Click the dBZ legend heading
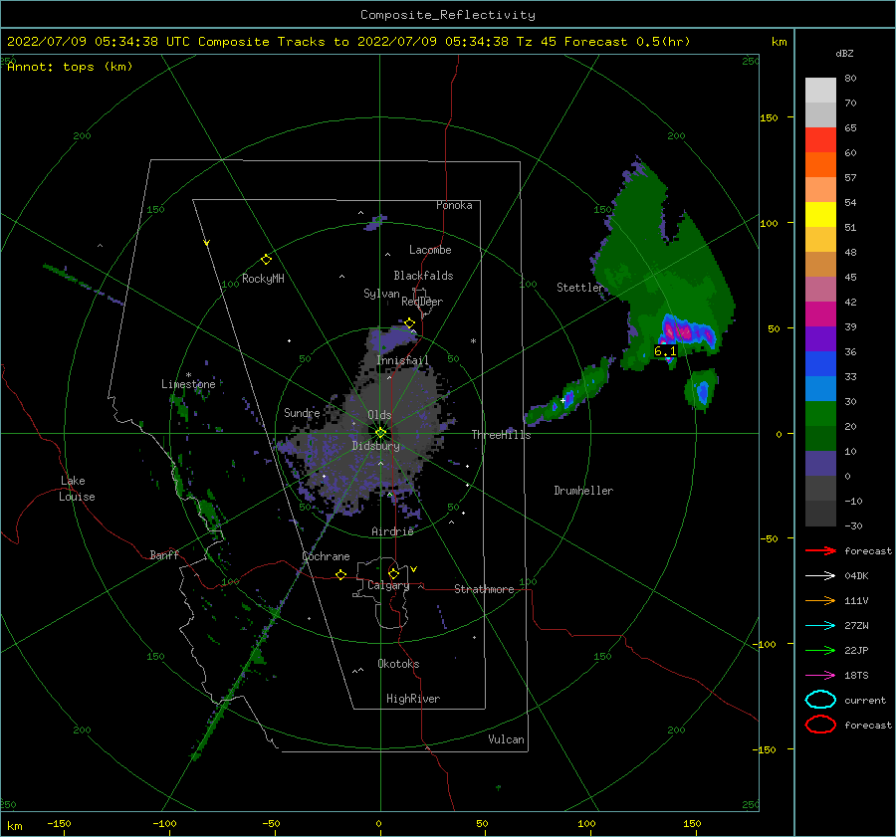896x837 pixels. point(844,54)
